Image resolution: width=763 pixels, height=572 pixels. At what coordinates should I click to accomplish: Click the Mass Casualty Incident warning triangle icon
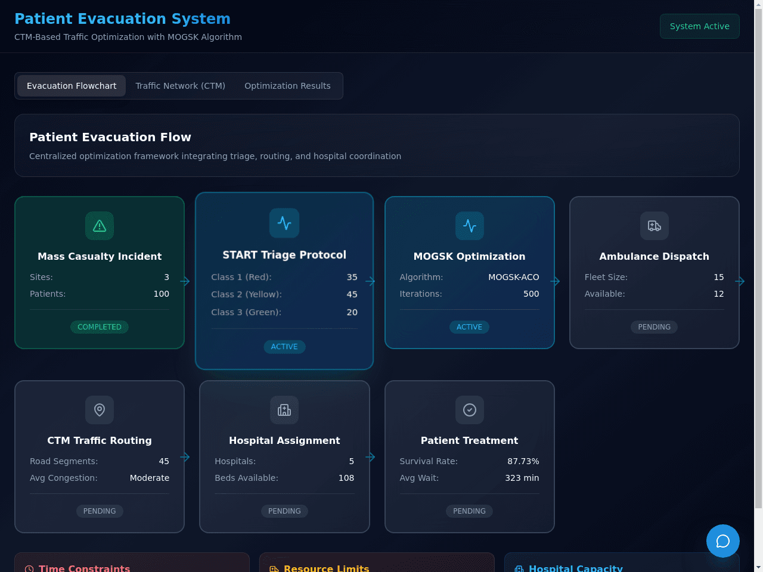pyautogui.click(x=100, y=226)
